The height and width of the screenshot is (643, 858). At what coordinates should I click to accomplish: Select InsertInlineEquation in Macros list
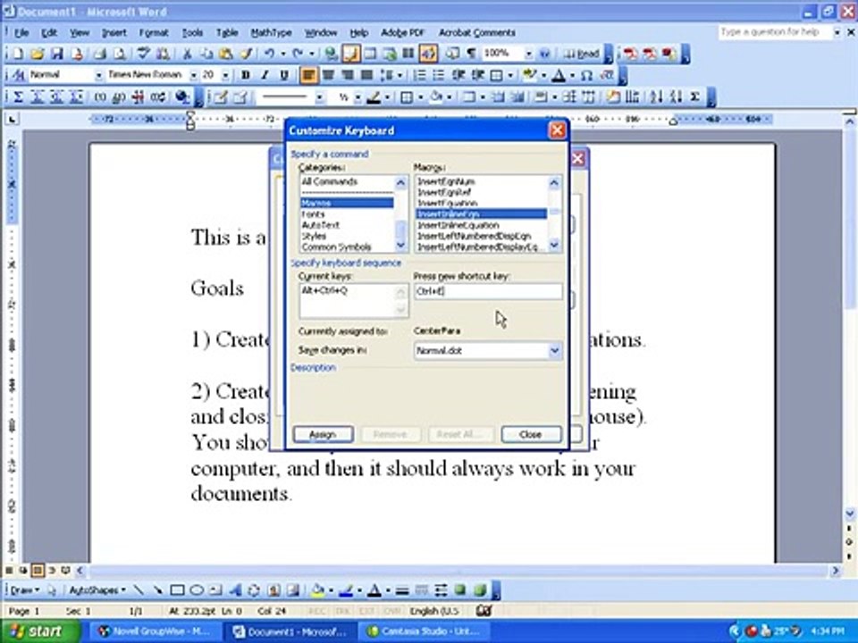(x=482, y=225)
